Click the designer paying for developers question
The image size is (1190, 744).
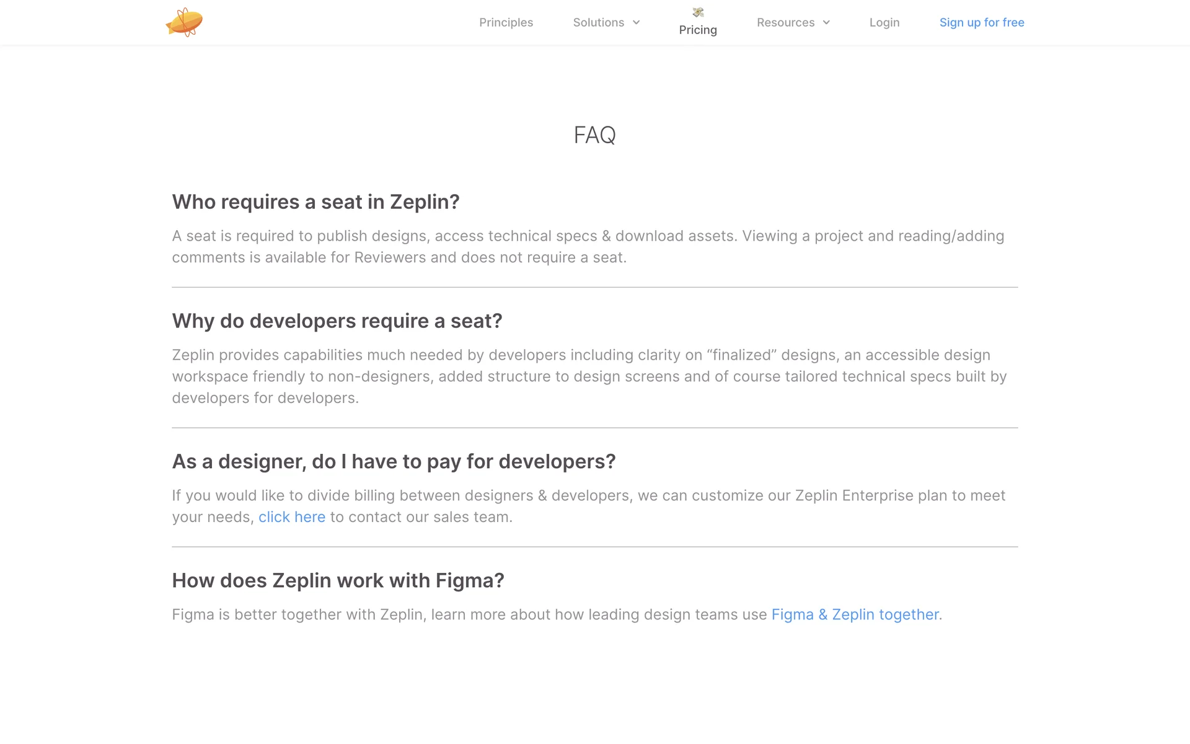coord(394,462)
